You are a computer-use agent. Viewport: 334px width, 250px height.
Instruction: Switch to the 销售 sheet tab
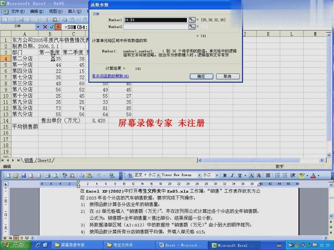click(x=29, y=160)
